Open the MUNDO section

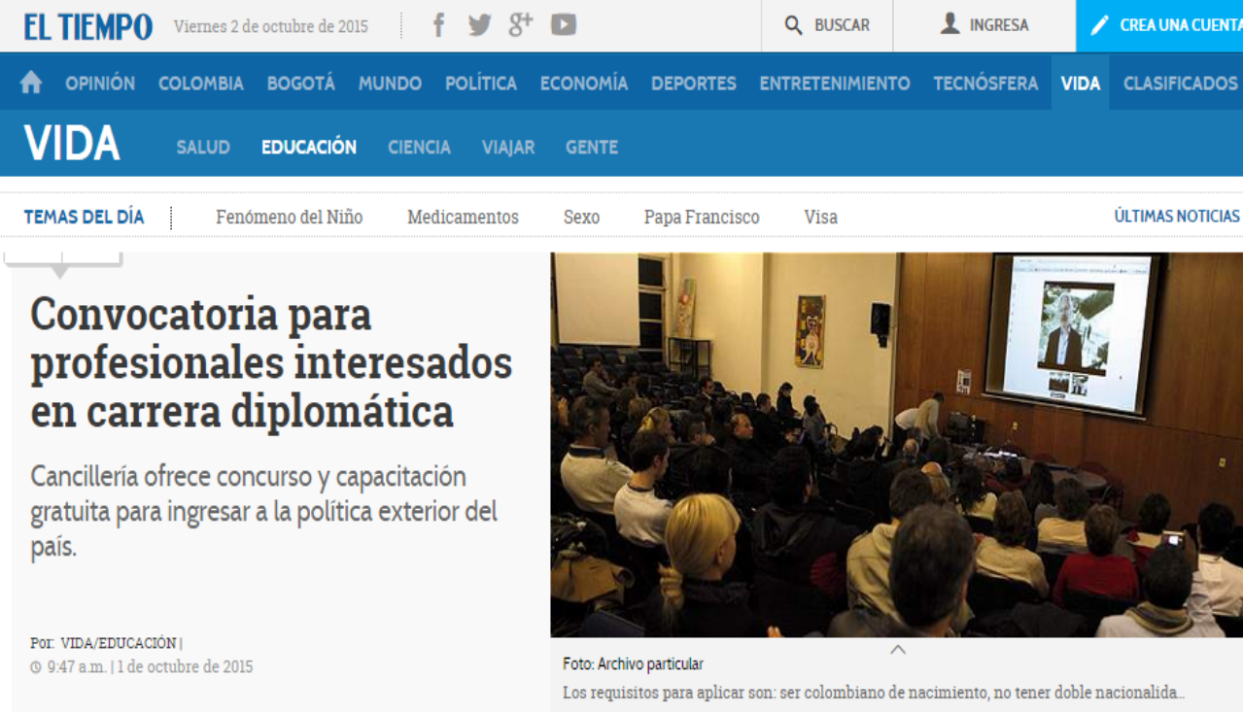point(390,84)
